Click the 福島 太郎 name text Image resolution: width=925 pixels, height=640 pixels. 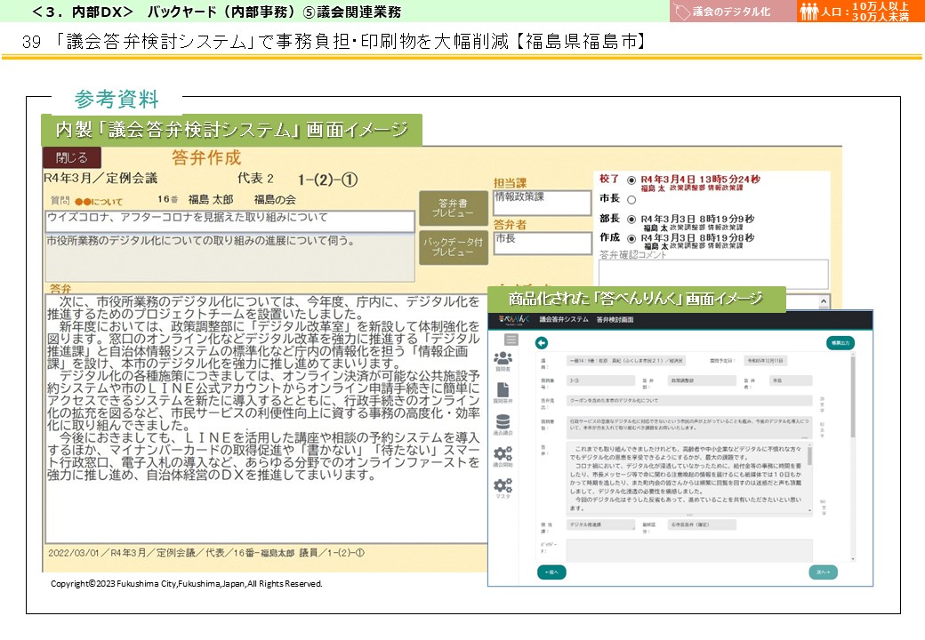tap(211, 200)
